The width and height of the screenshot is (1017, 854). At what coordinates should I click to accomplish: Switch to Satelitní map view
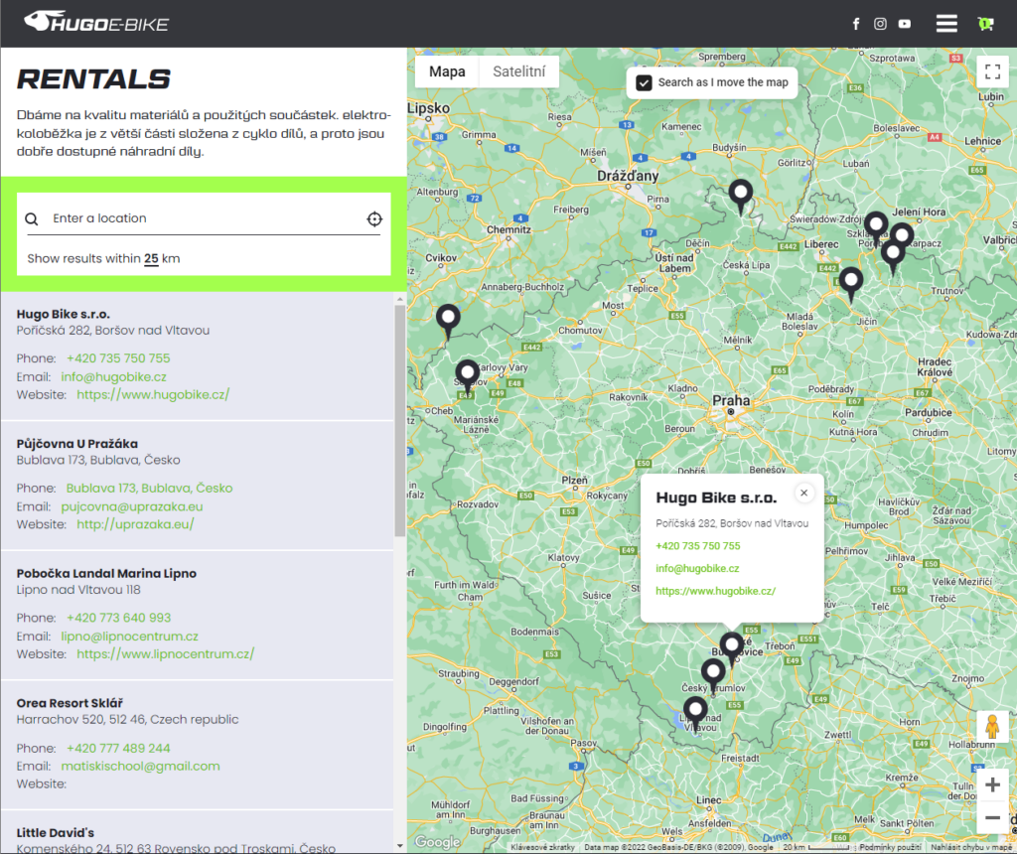pos(518,71)
